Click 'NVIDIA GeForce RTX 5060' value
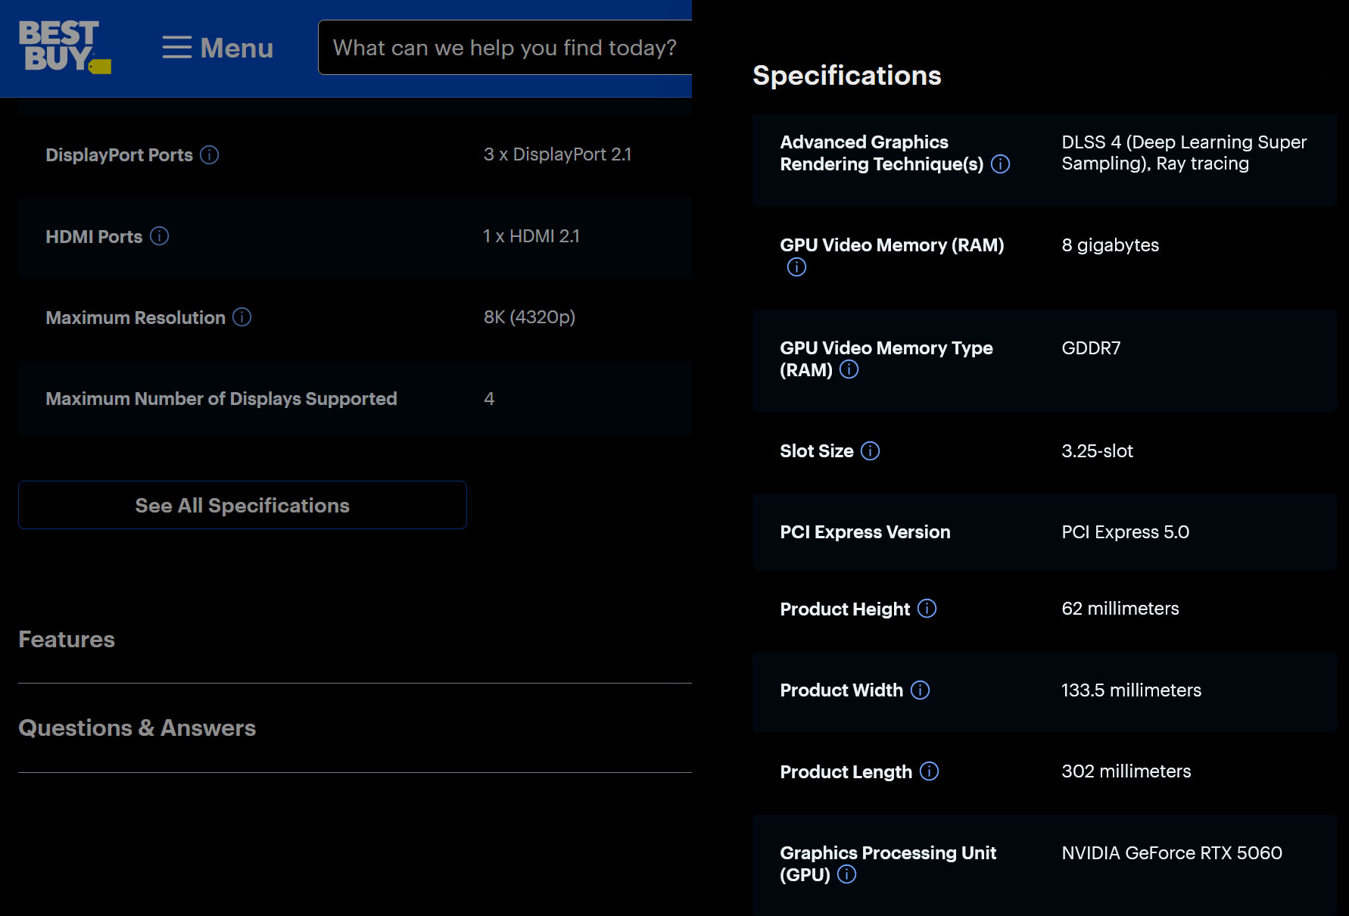The width and height of the screenshot is (1349, 916). click(x=1172, y=853)
